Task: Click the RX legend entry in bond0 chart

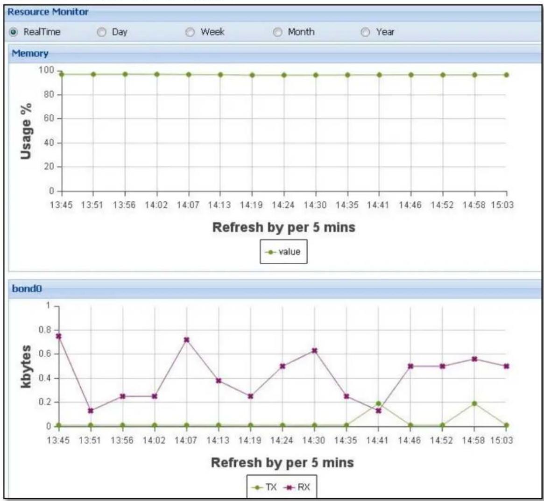Action: coord(297,487)
